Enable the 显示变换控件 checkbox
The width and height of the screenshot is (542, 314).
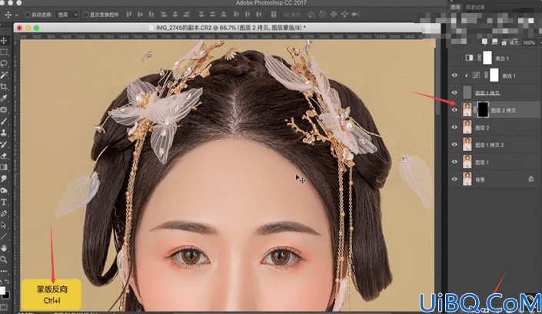tap(85, 15)
